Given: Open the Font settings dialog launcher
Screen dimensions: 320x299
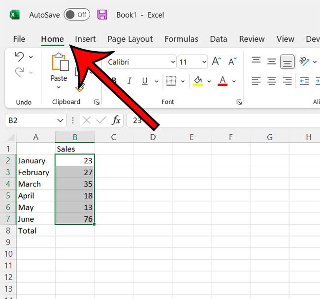Looking at the screenshot, I should click(x=239, y=102).
